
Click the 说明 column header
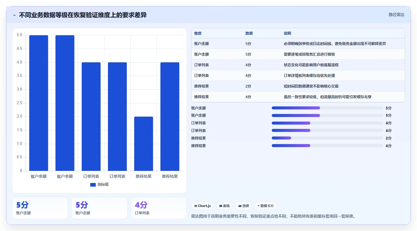(288, 33)
